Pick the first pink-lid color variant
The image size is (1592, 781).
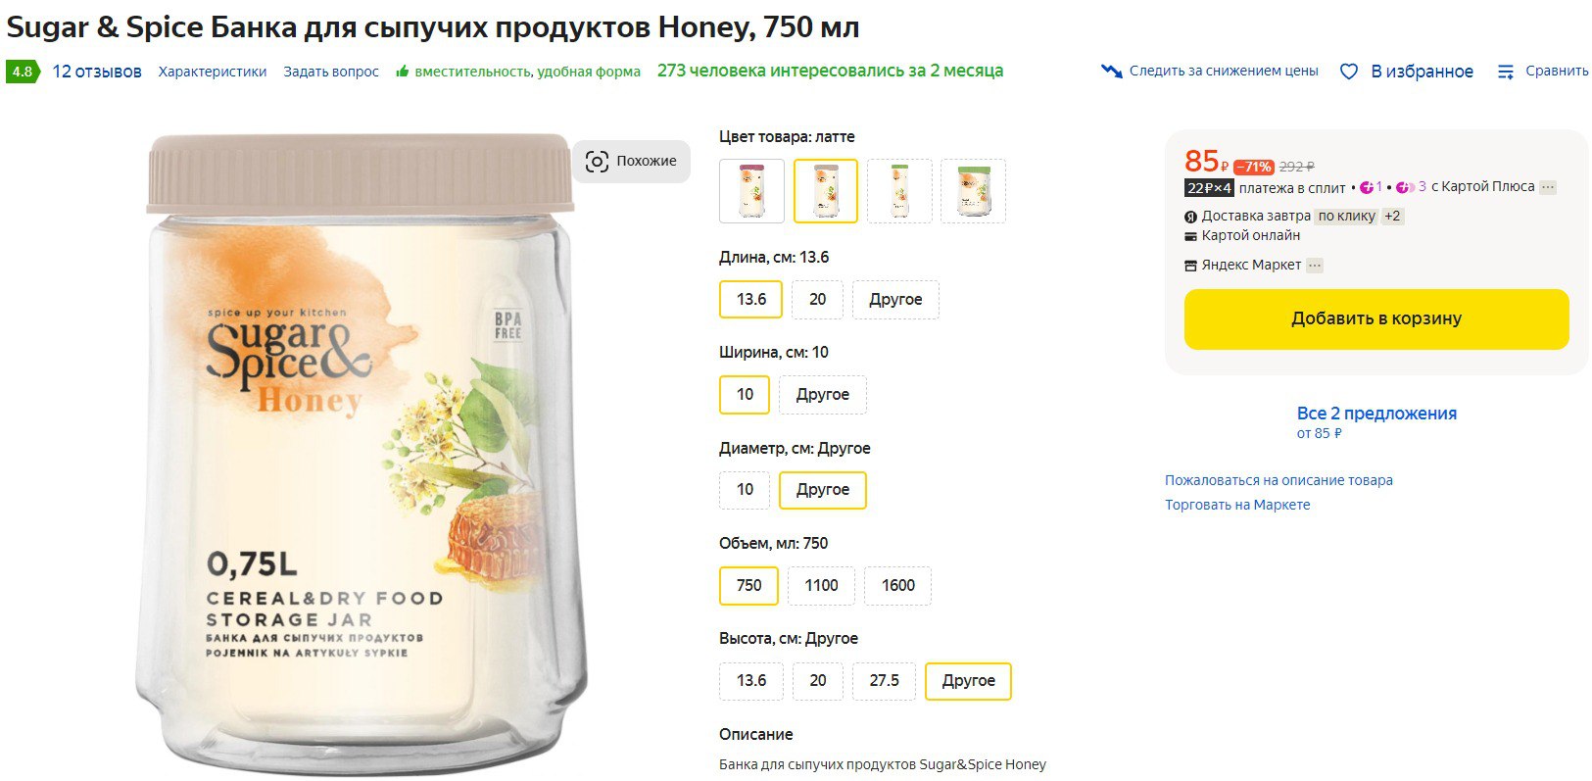(x=751, y=191)
